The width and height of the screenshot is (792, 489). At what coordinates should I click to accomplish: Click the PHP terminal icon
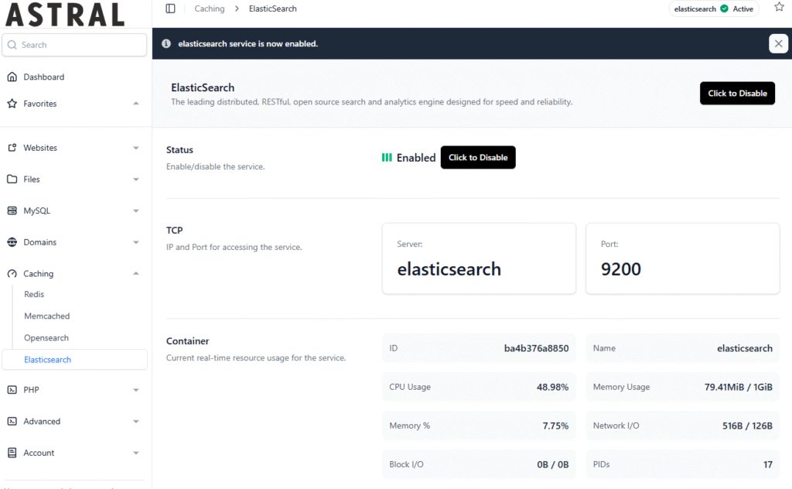pyautogui.click(x=12, y=390)
